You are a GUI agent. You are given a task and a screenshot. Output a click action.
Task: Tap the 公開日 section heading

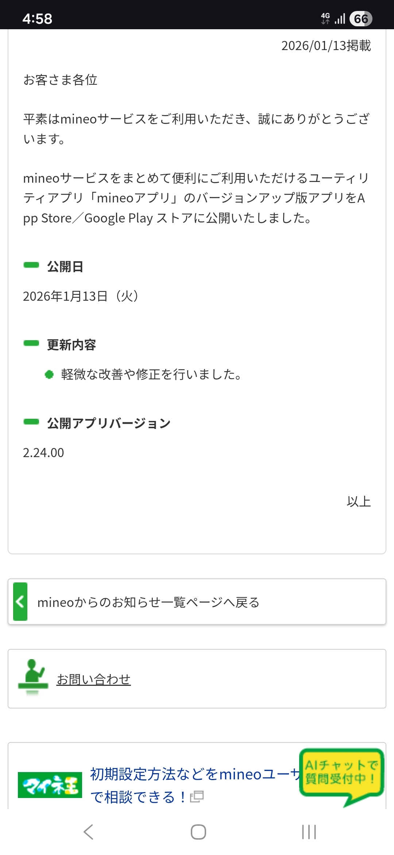point(65,267)
